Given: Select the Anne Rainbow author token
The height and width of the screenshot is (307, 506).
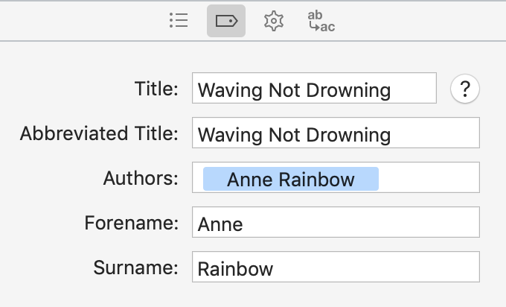Looking at the screenshot, I should (x=291, y=179).
